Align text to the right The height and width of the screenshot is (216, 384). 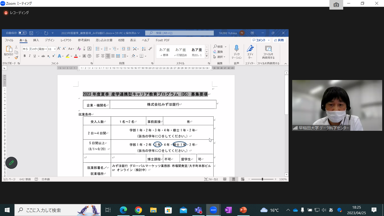(x=108, y=56)
